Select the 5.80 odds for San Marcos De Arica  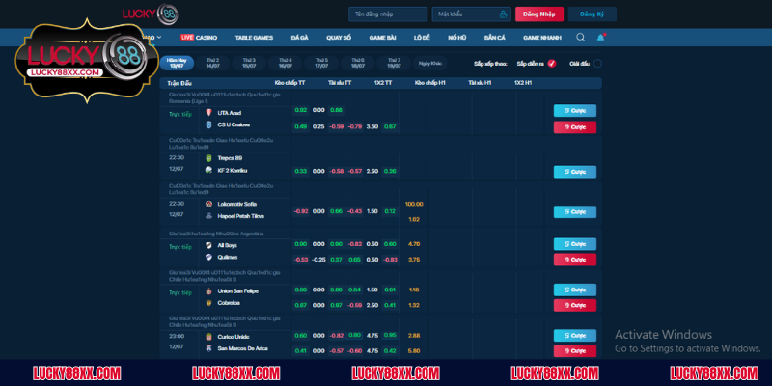414,351
